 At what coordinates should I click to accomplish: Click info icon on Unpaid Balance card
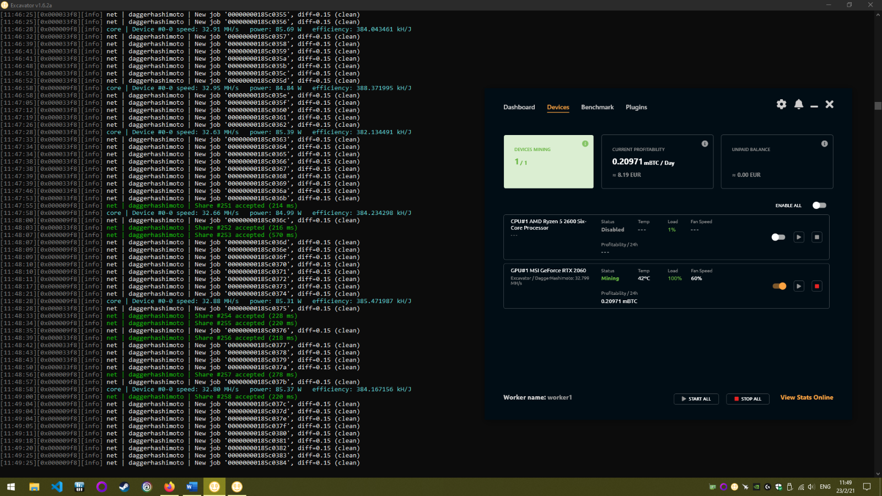tap(825, 143)
